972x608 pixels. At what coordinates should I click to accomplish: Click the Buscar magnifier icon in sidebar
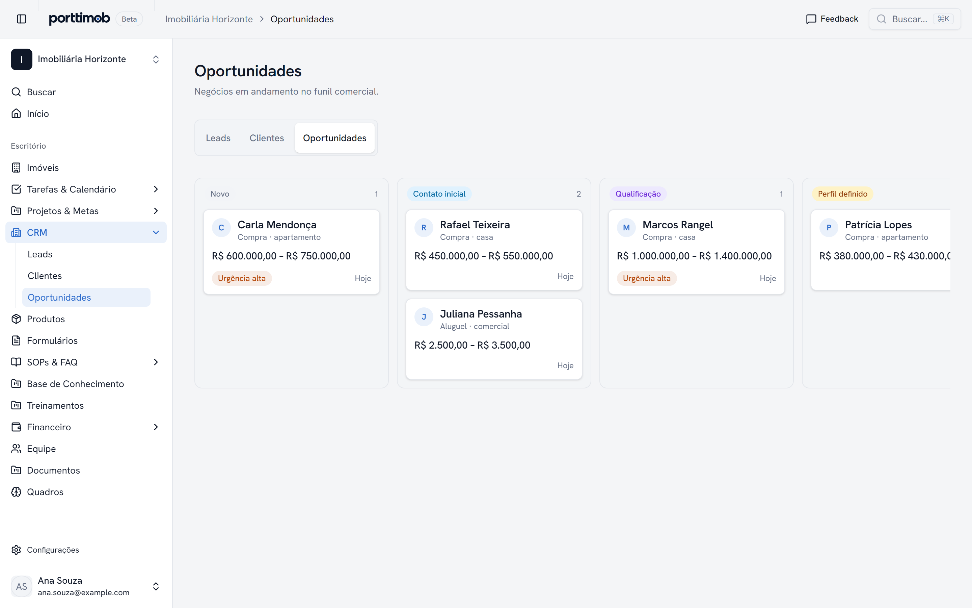point(16,92)
